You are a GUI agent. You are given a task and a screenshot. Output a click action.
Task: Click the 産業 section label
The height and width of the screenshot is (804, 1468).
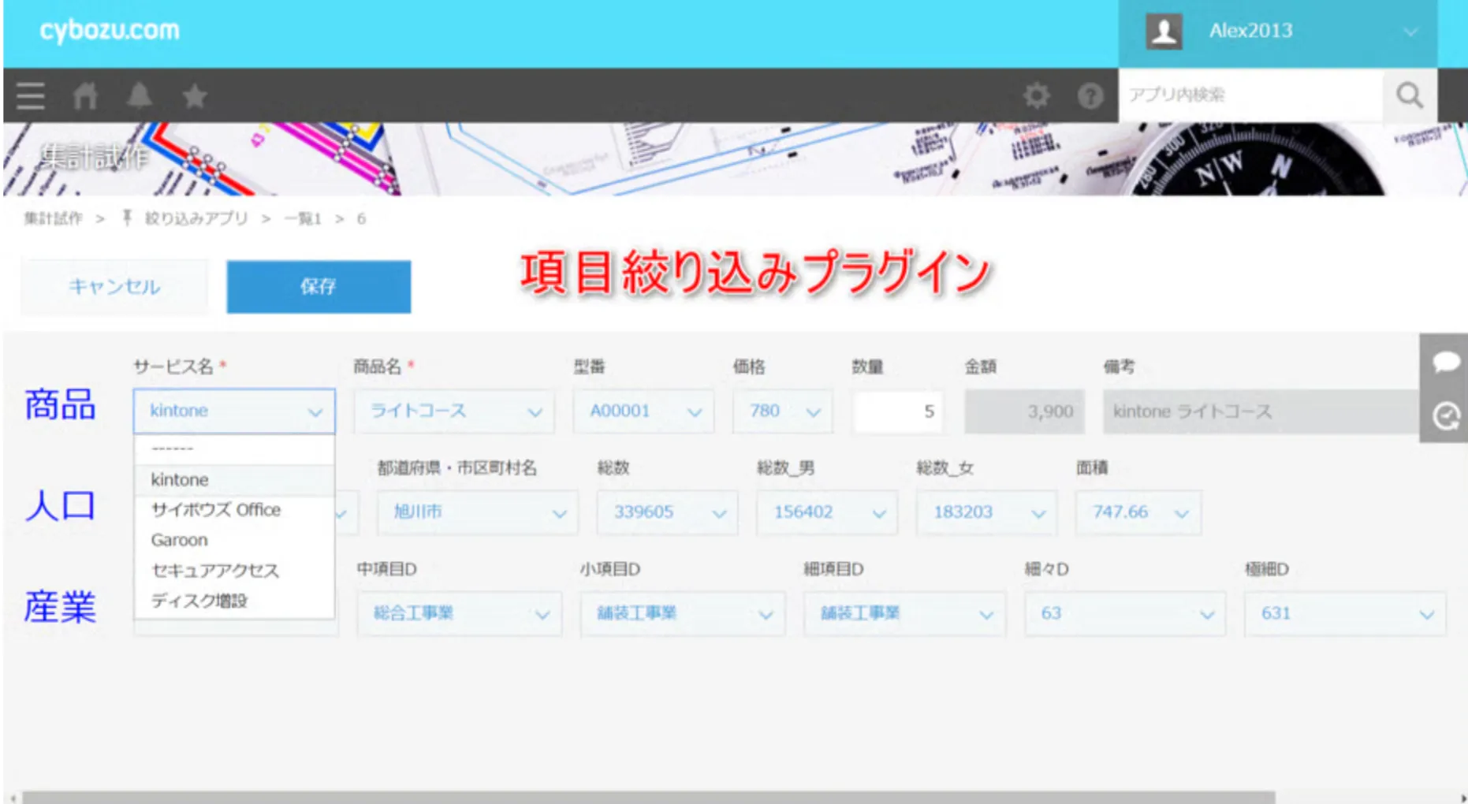pos(60,607)
